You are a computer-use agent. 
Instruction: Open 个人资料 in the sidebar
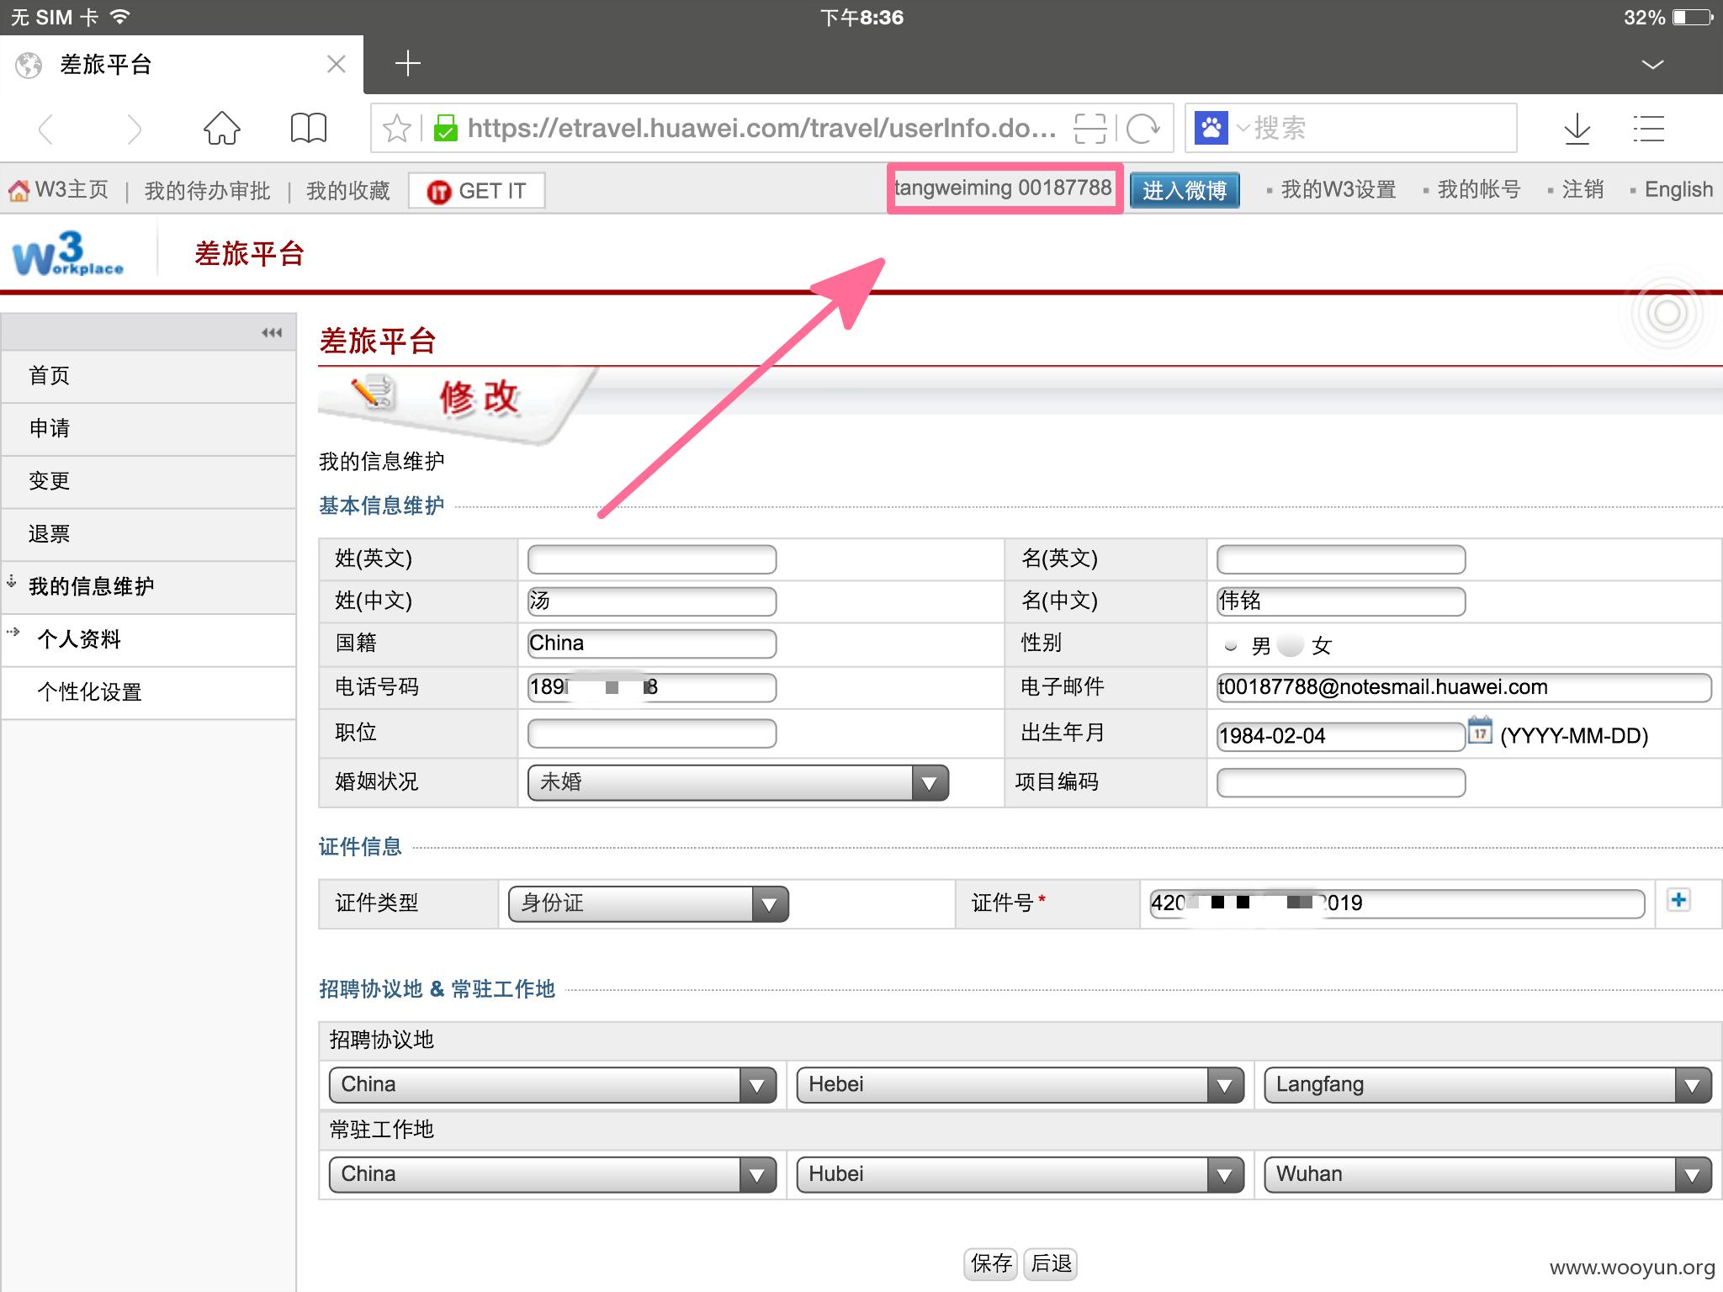click(x=148, y=640)
